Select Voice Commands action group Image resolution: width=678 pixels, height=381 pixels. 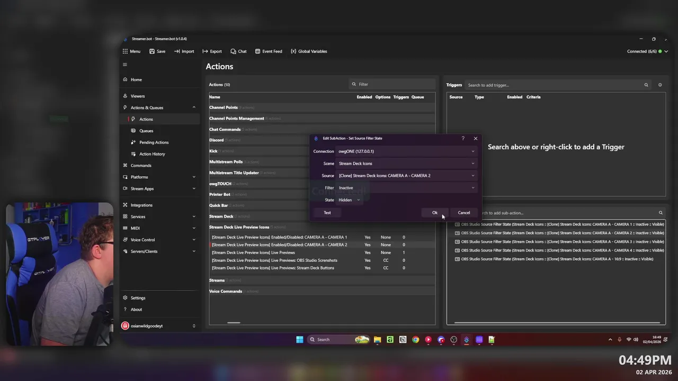tap(322, 291)
